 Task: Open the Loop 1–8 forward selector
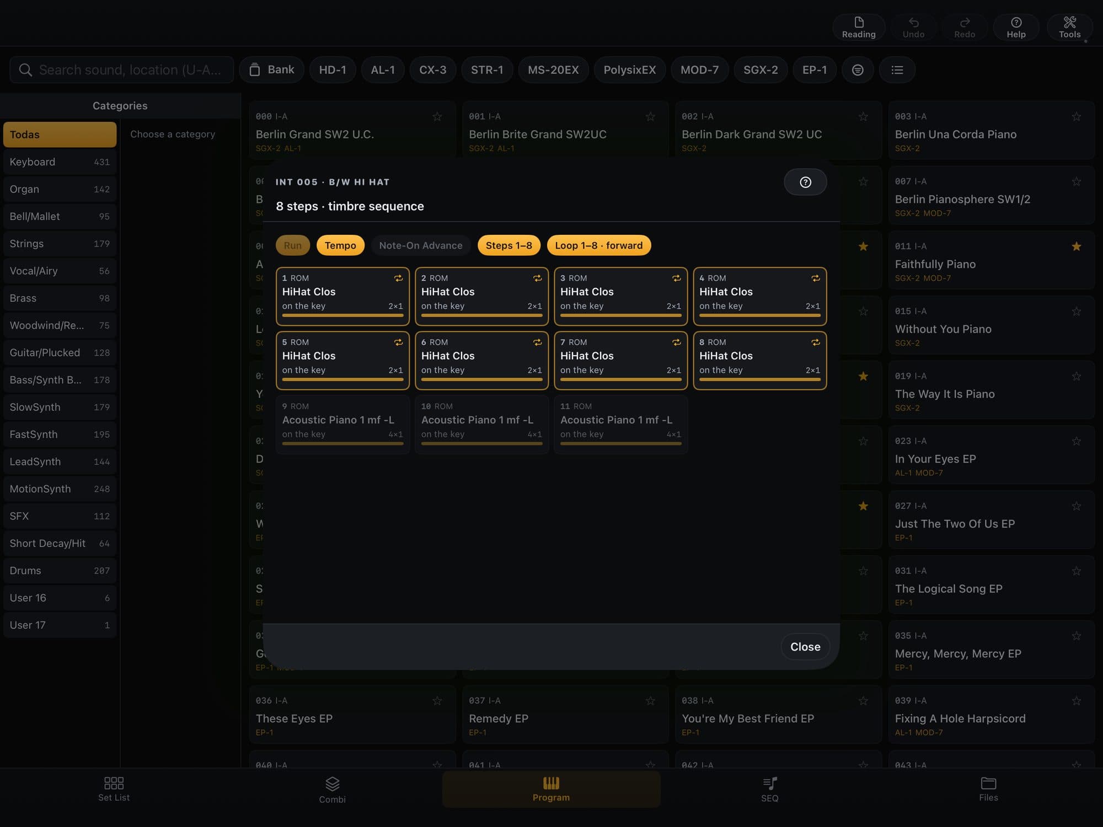(598, 245)
